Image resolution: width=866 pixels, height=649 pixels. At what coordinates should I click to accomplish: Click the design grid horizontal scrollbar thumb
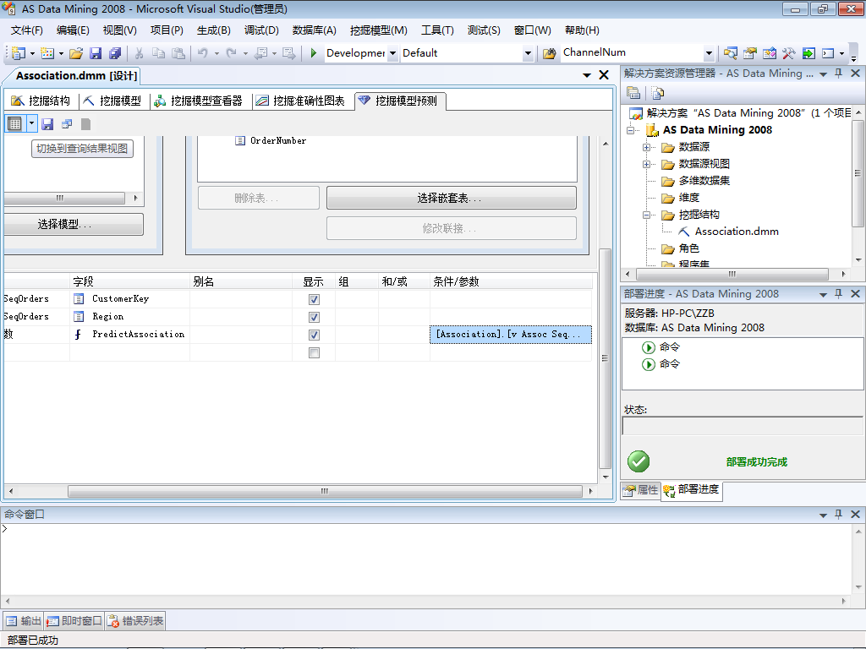(x=325, y=491)
